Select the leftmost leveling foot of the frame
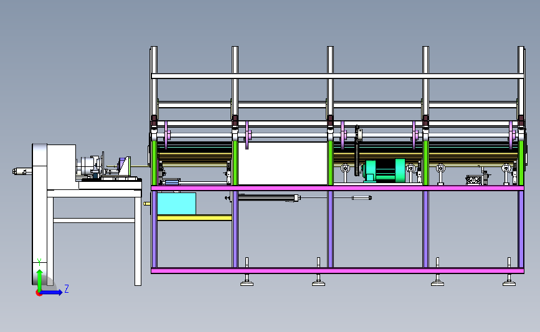The image size is (540, 332). click(247, 279)
